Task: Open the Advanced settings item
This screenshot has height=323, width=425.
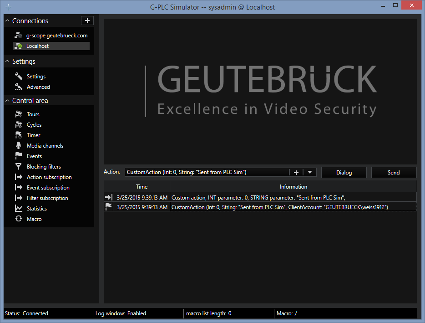Action: [x=38, y=87]
